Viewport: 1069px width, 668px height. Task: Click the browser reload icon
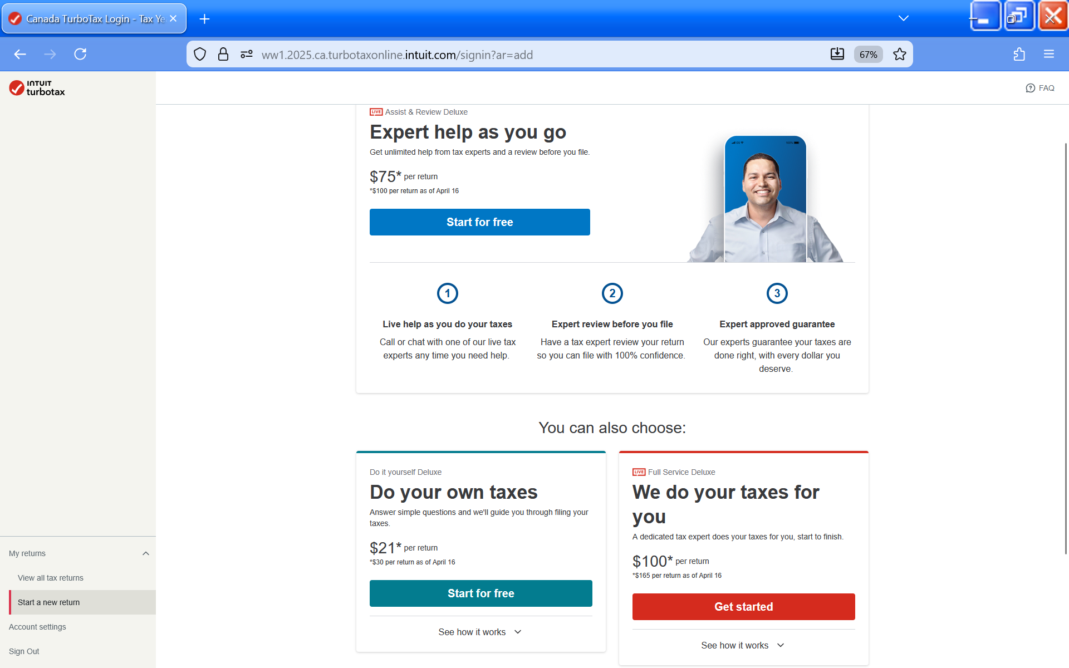(80, 54)
